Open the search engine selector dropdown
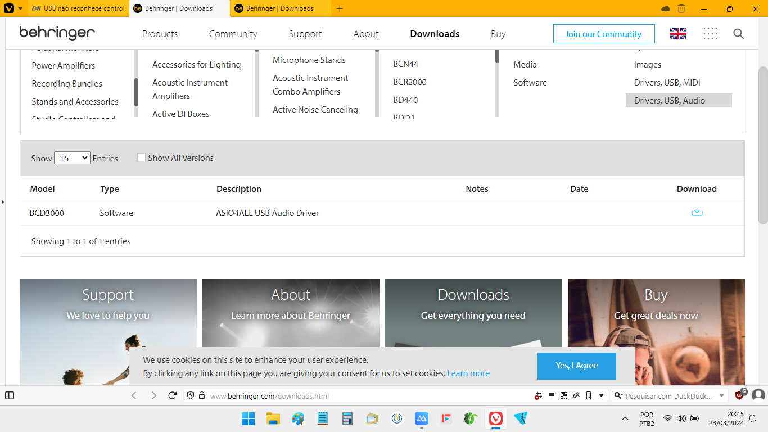The image size is (768, 432). coord(617,395)
